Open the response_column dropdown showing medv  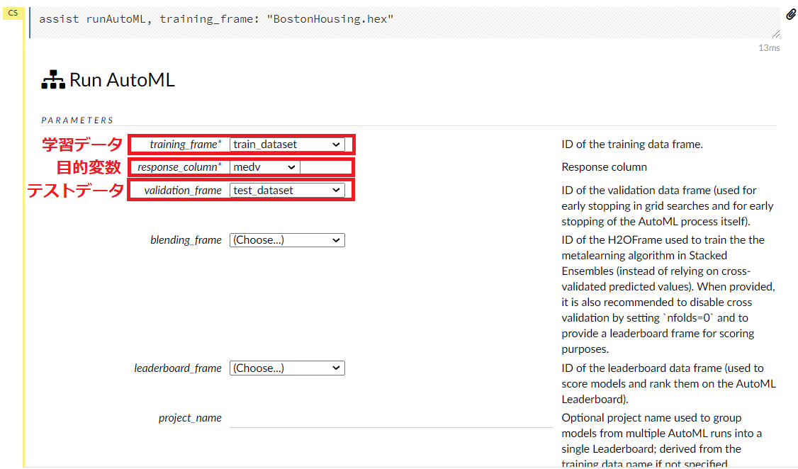[264, 167]
